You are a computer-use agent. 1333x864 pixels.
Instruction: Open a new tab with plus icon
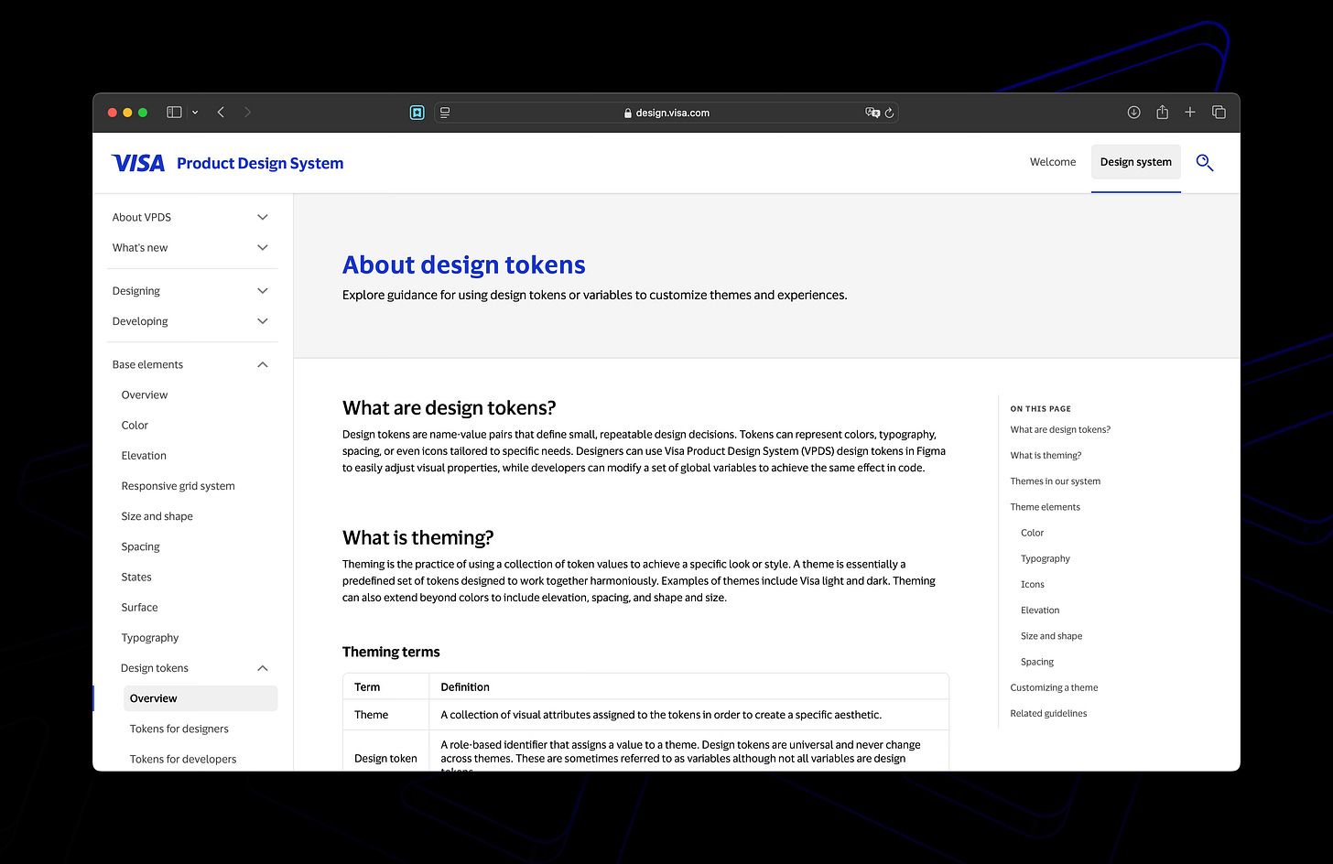point(1190,113)
